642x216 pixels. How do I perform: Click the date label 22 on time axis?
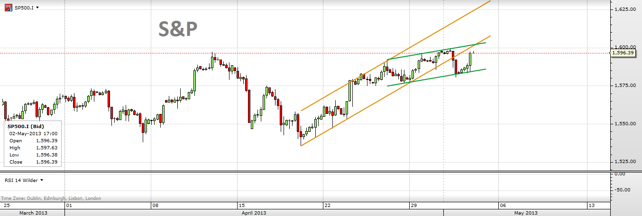point(328,206)
